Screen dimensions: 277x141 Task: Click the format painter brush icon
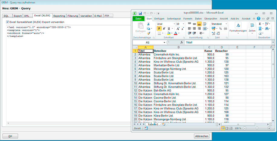coord(148,33)
